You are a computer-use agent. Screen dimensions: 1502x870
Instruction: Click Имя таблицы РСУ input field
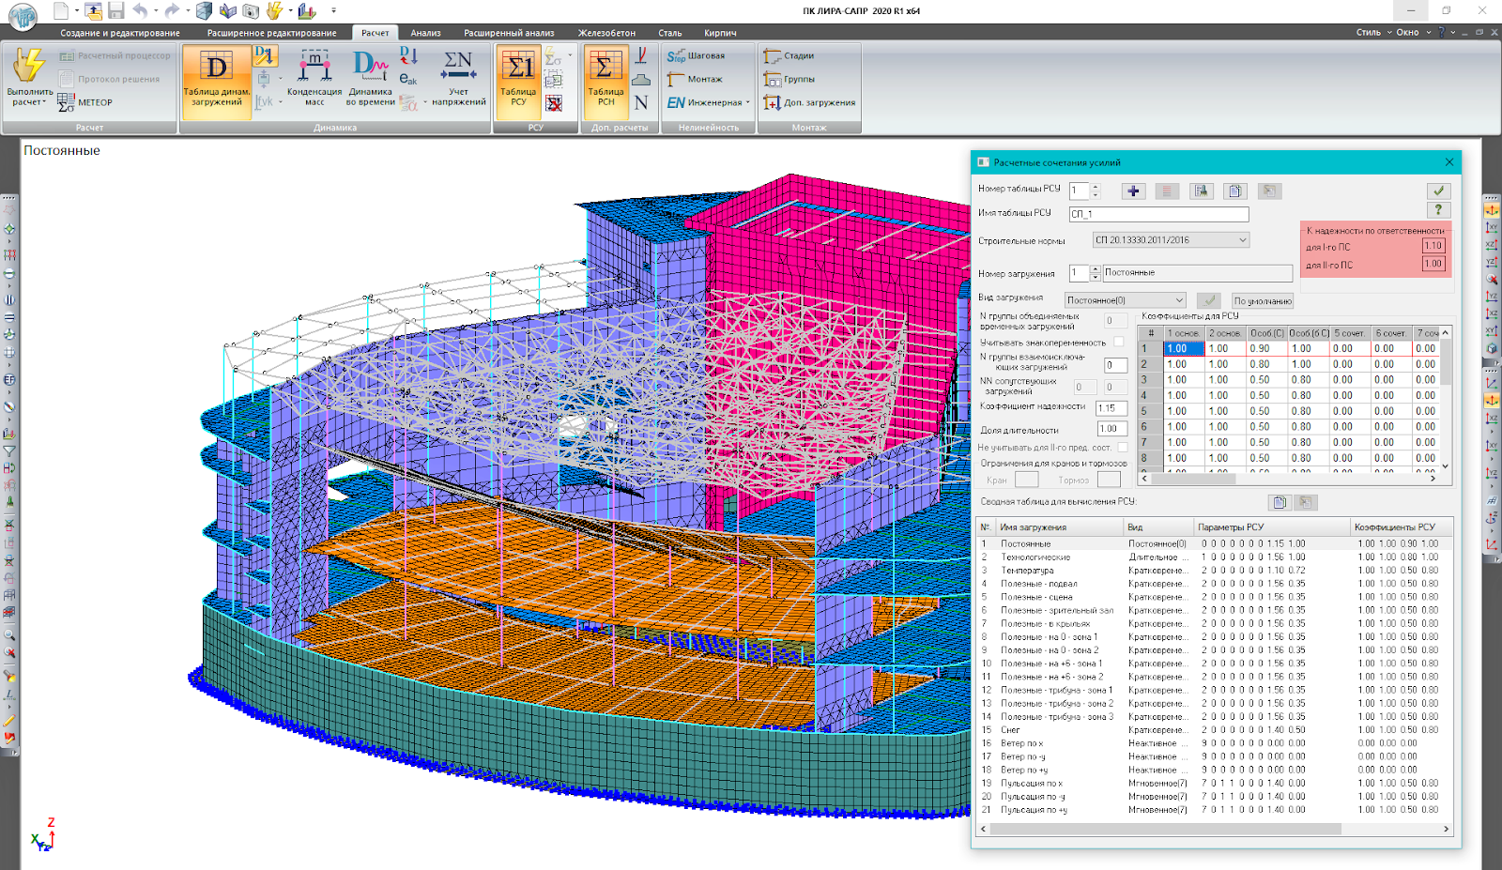click(x=1159, y=214)
